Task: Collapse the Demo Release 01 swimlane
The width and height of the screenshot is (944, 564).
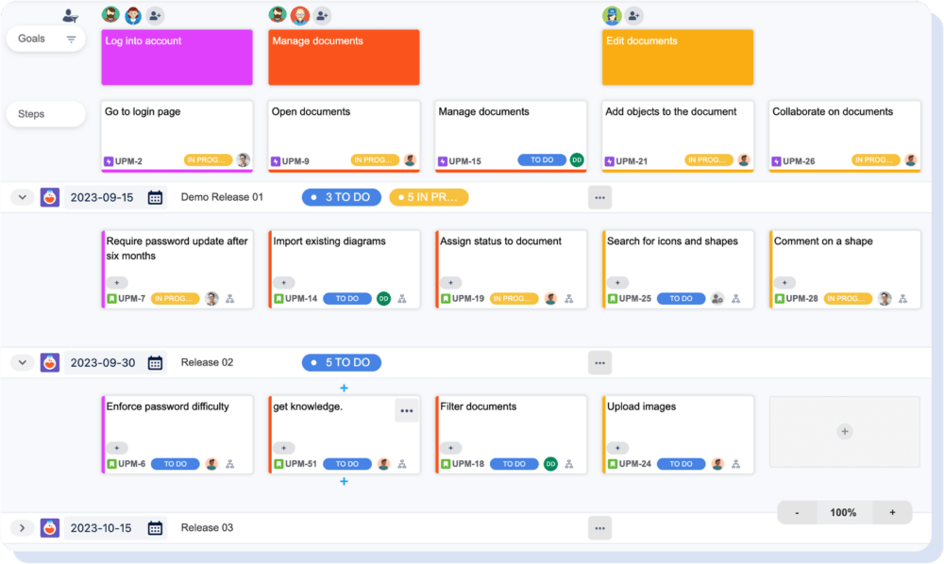Action: point(23,198)
